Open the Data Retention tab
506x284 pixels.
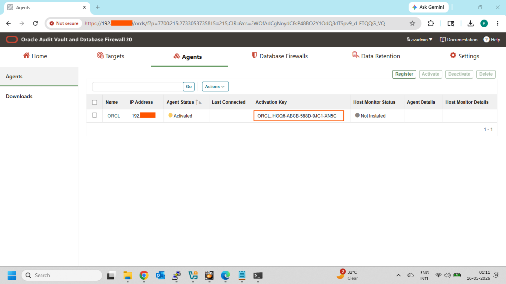tap(376, 56)
